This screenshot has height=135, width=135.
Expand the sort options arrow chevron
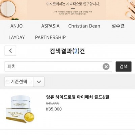pyautogui.click(x=39, y=82)
